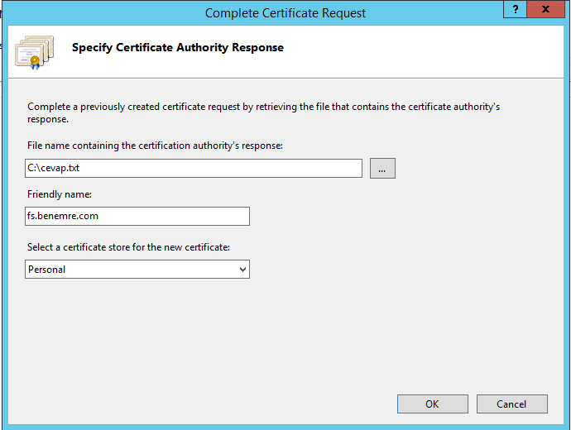The image size is (571, 430).
Task: Close the Complete Certificate Request dialog
Action: 545,9
